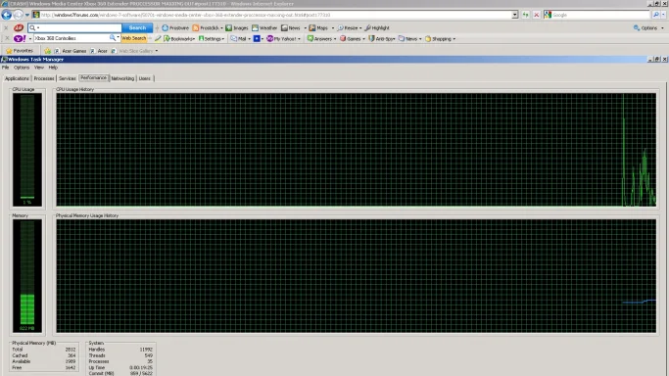Expand the Settings dropdown in Yahoo toolbar
Screen dimensions: 669x376
click(x=212, y=39)
